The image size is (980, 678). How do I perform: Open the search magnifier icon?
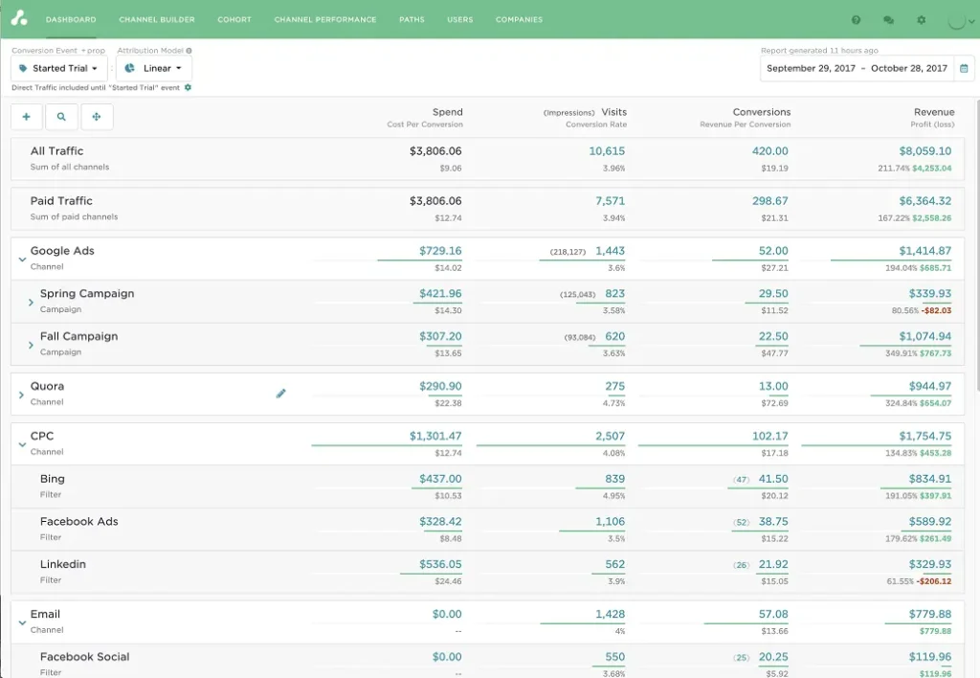point(60,116)
